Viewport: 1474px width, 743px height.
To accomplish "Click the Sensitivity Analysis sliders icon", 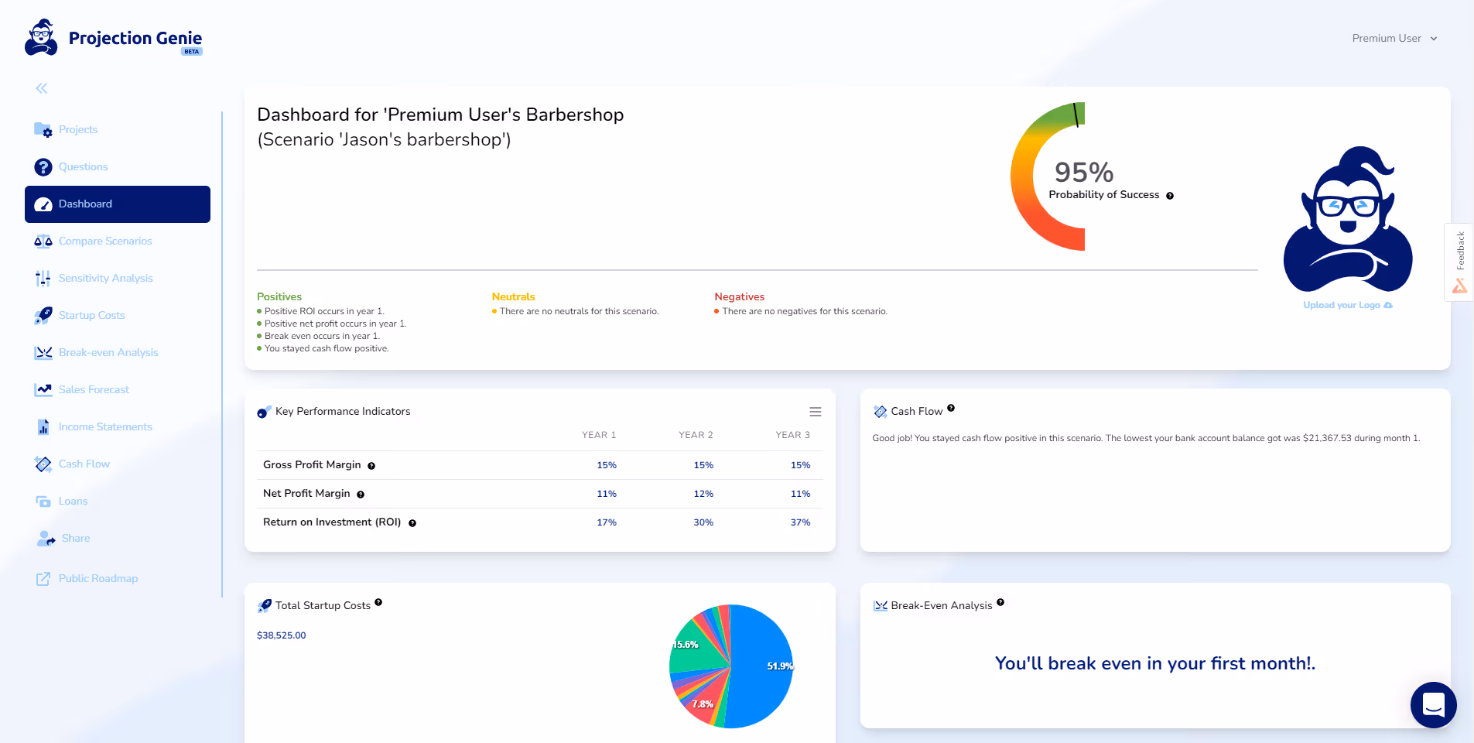I will 43,279.
